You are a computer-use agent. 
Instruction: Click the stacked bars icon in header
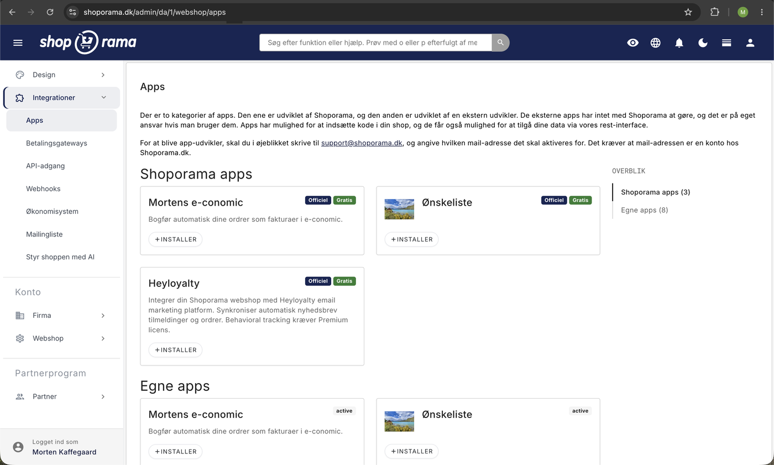point(726,43)
